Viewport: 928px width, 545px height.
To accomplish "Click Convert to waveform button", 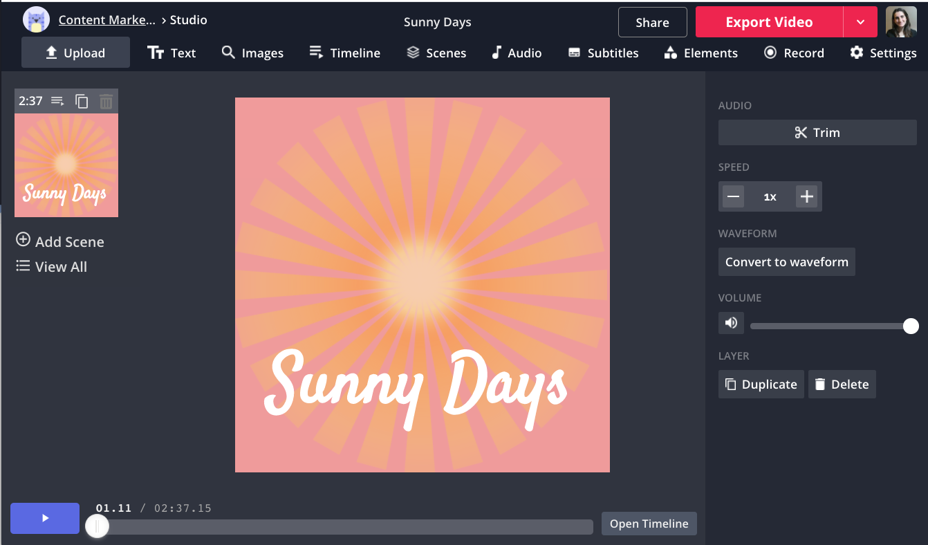I will tap(786, 262).
